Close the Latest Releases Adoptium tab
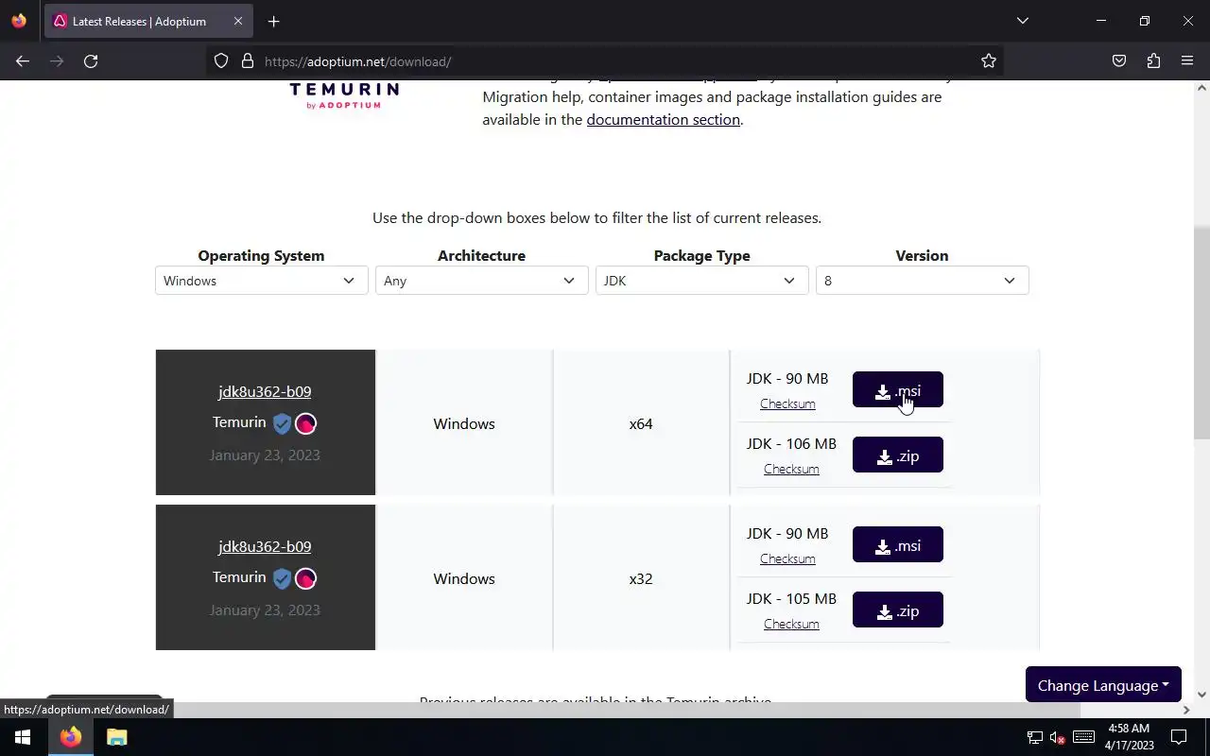 (237, 21)
